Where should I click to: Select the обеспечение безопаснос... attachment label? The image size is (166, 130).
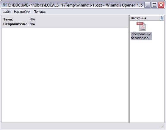pos(141,36)
